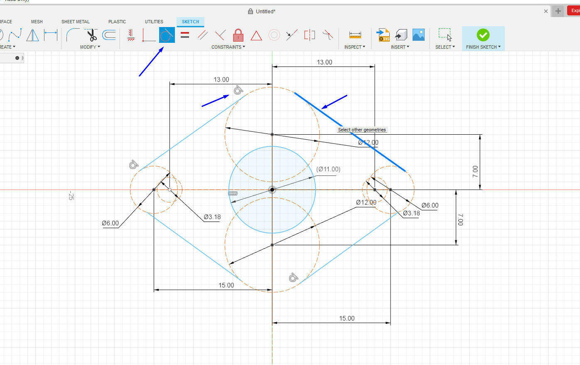Screen dimensions: 580x365
Task: Apply the Curvature constraint
Action: point(328,35)
